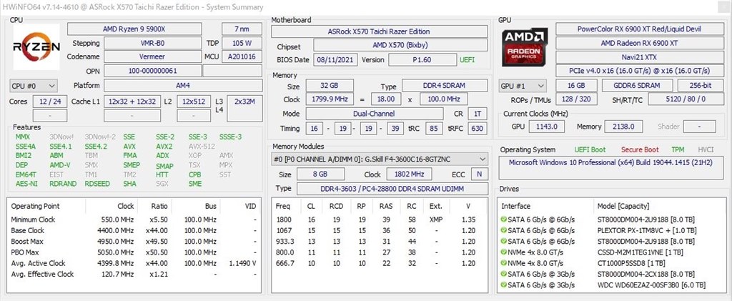Image resolution: width=732 pixels, height=301 pixels.
Task: Click the TPM indicator
Action: [x=678, y=150]
